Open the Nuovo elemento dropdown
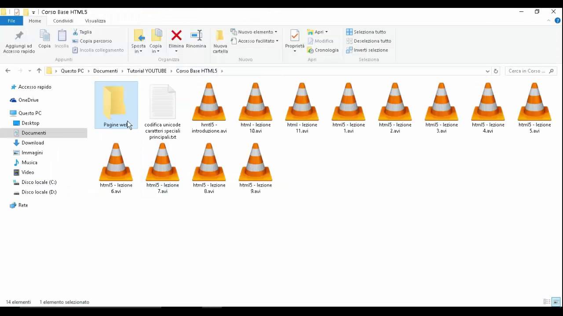 coord(254,32)
